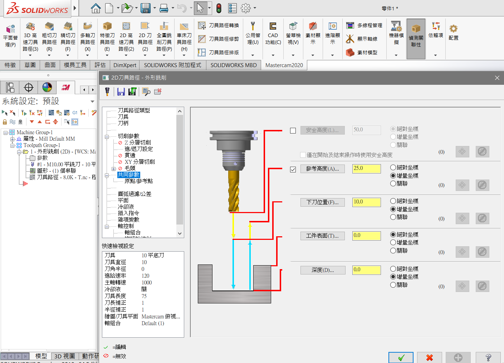Collapse the 共同參數 tree branch
Viewport: 504px width, 363px height.
click(107, 175)
